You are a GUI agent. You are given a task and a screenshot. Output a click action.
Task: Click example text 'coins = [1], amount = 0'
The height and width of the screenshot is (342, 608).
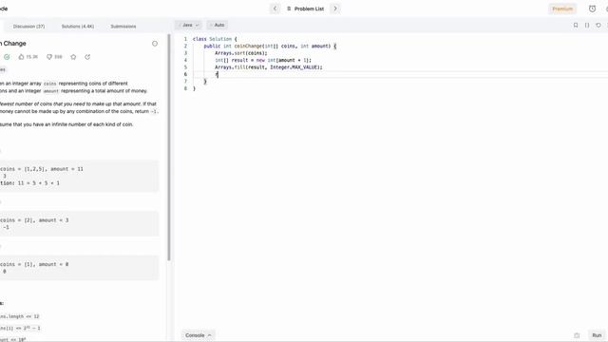point(34,264)
